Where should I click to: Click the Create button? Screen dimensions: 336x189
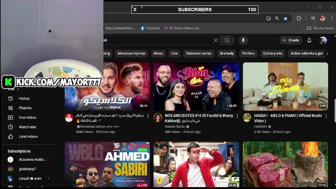290,40
